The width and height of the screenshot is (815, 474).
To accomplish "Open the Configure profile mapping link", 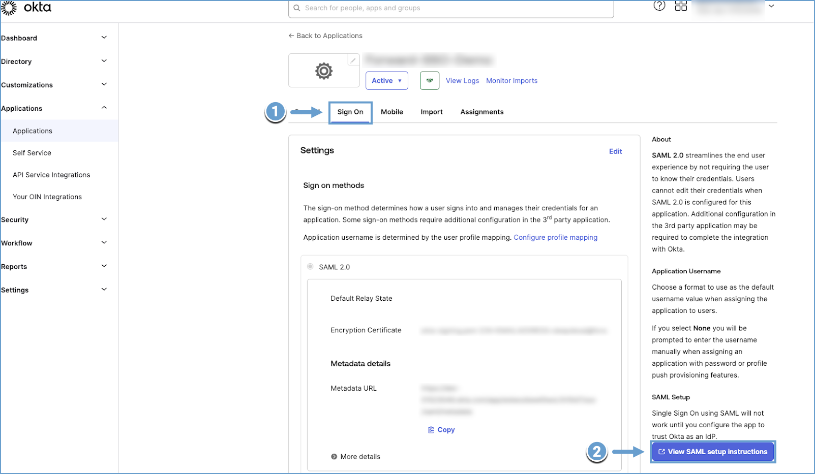I will pyautogui.click(x=555, y=237).
